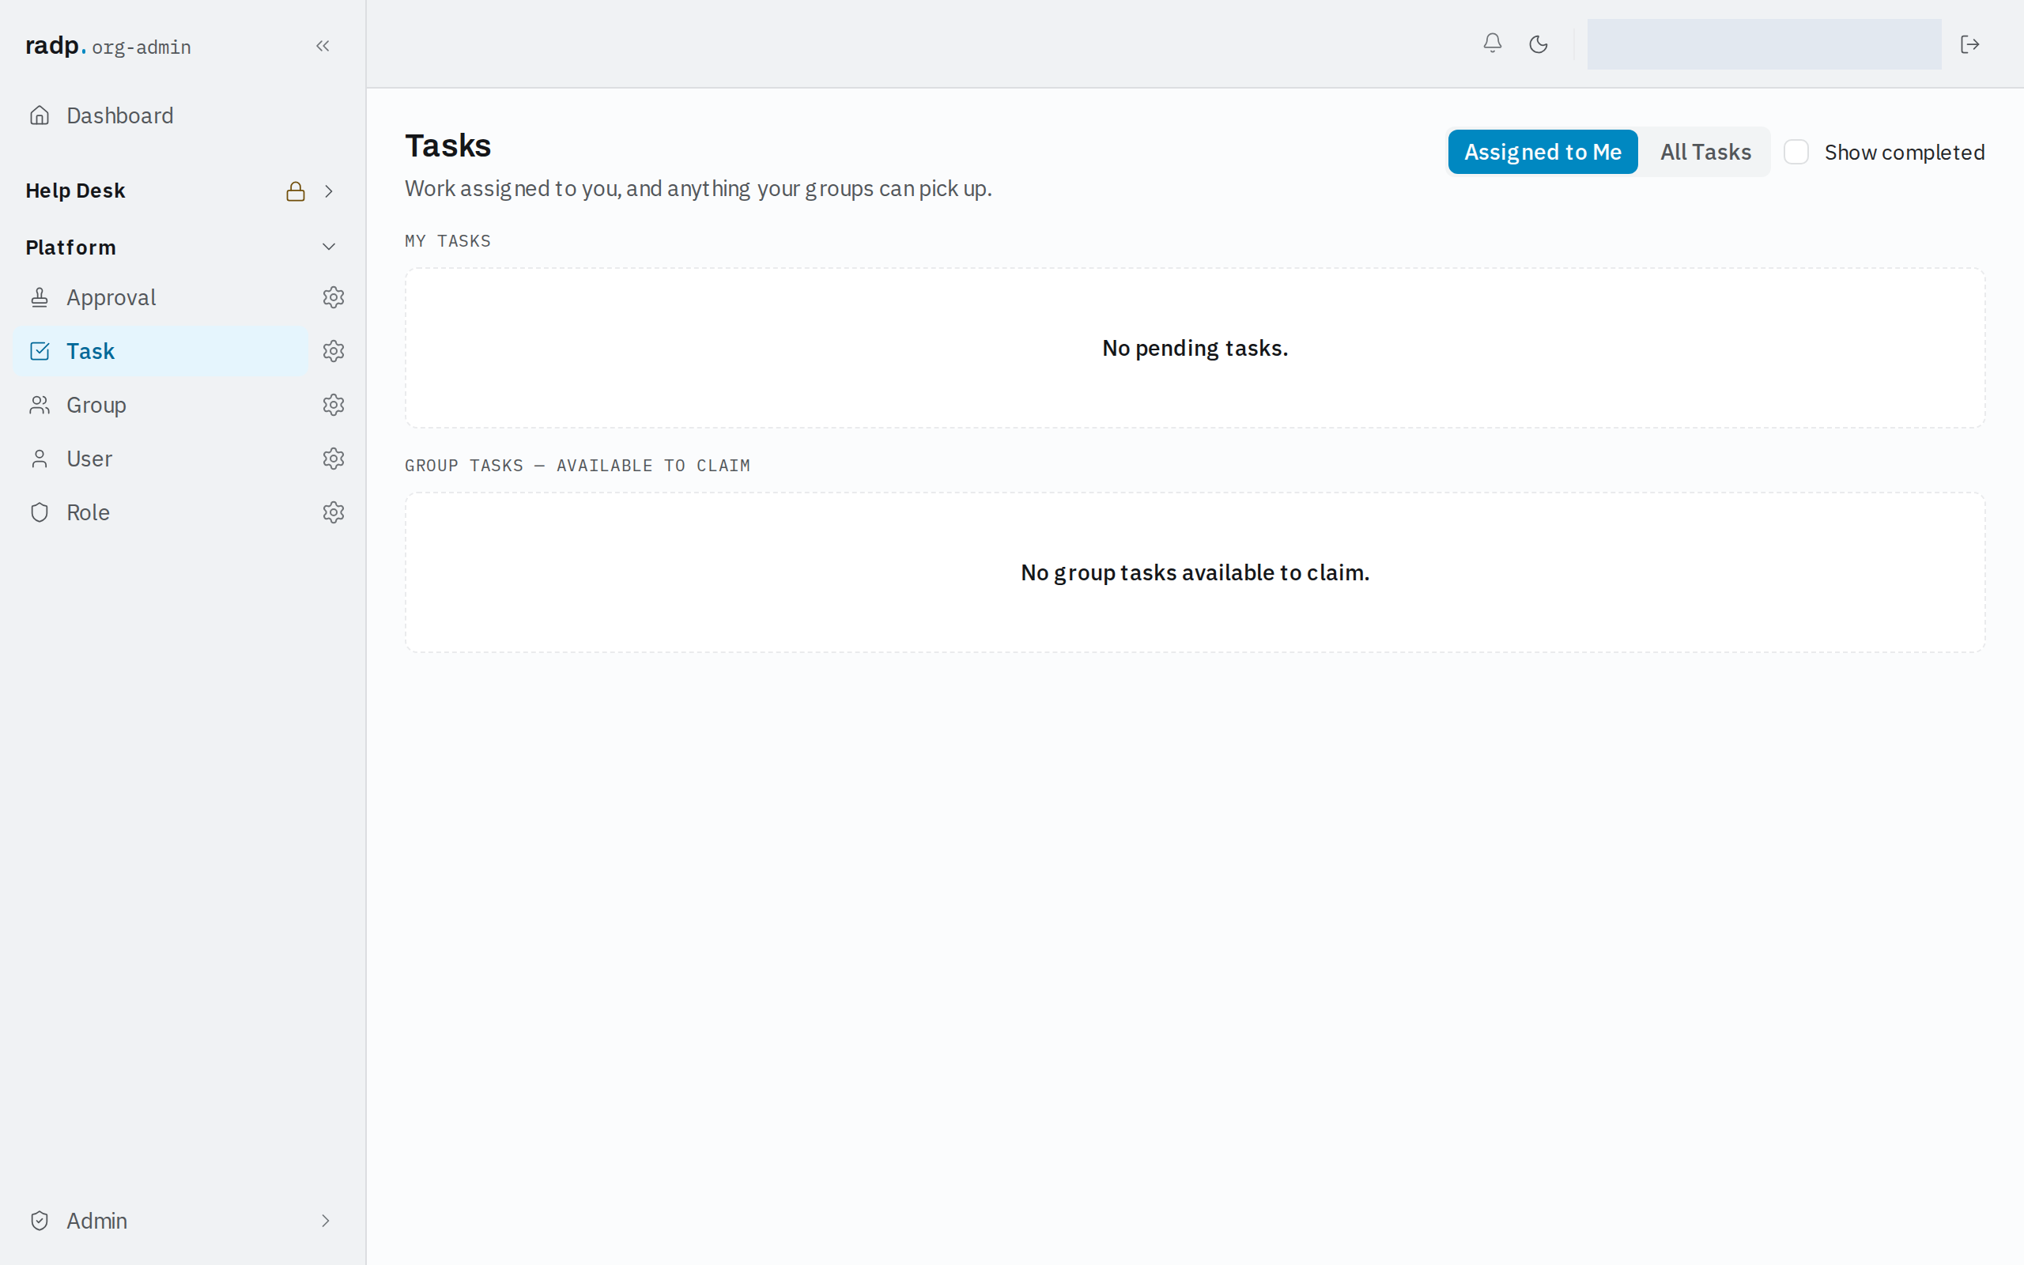This screenshot has width=2024, height=1265.
Task: Click 'GROUP TASKS — AVAILABLE TO CLAIM' heading
Action: (577, 465)
